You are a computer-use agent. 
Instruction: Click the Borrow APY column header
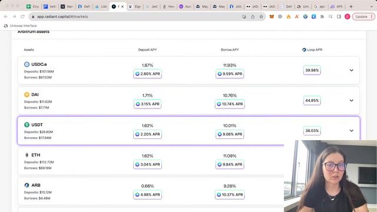coord(230,49)
